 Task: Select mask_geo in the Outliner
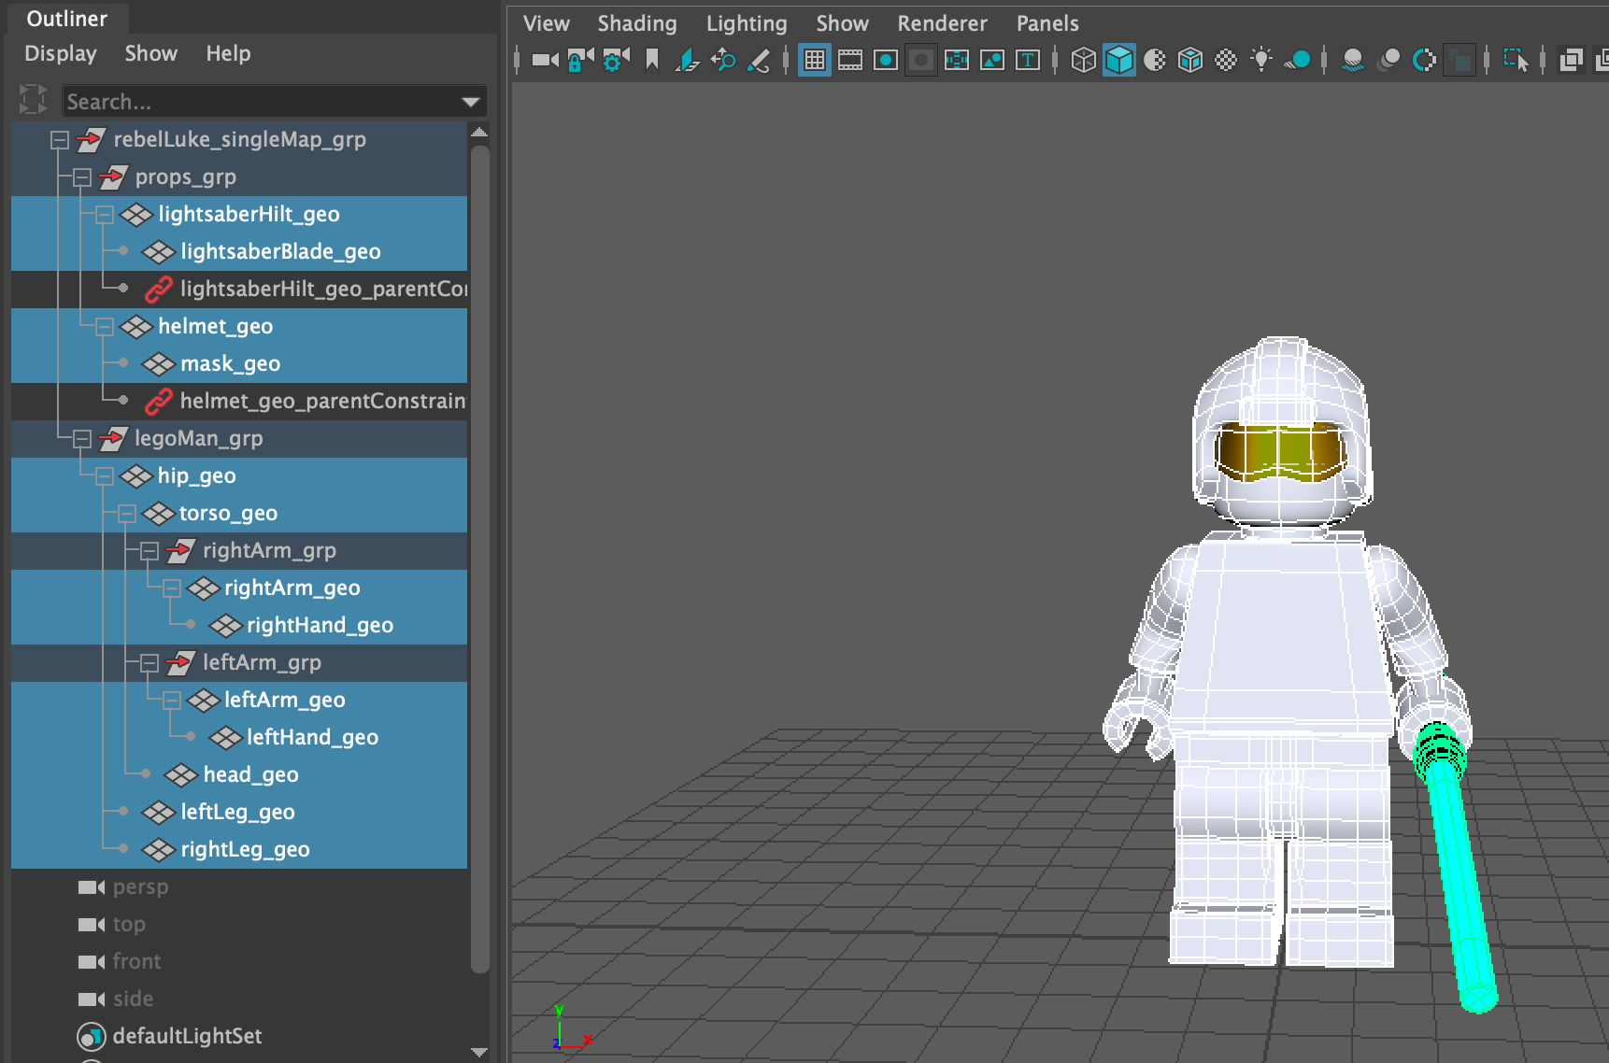[239, 364]
